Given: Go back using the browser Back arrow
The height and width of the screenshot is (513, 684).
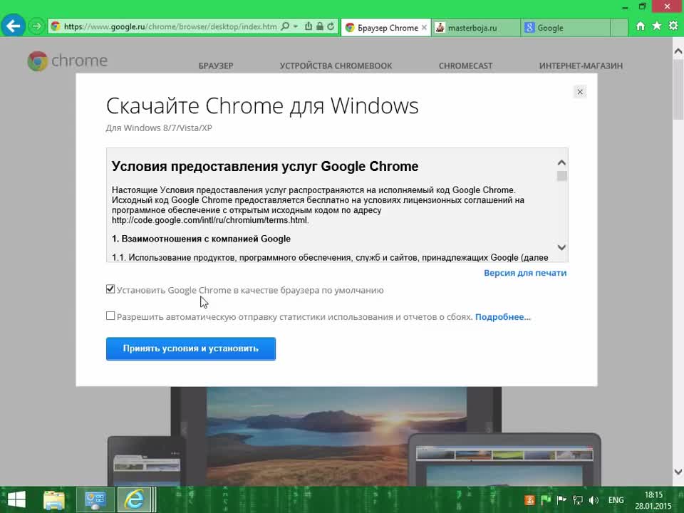Looking at the screenshot, I should [x=13, y=26].
